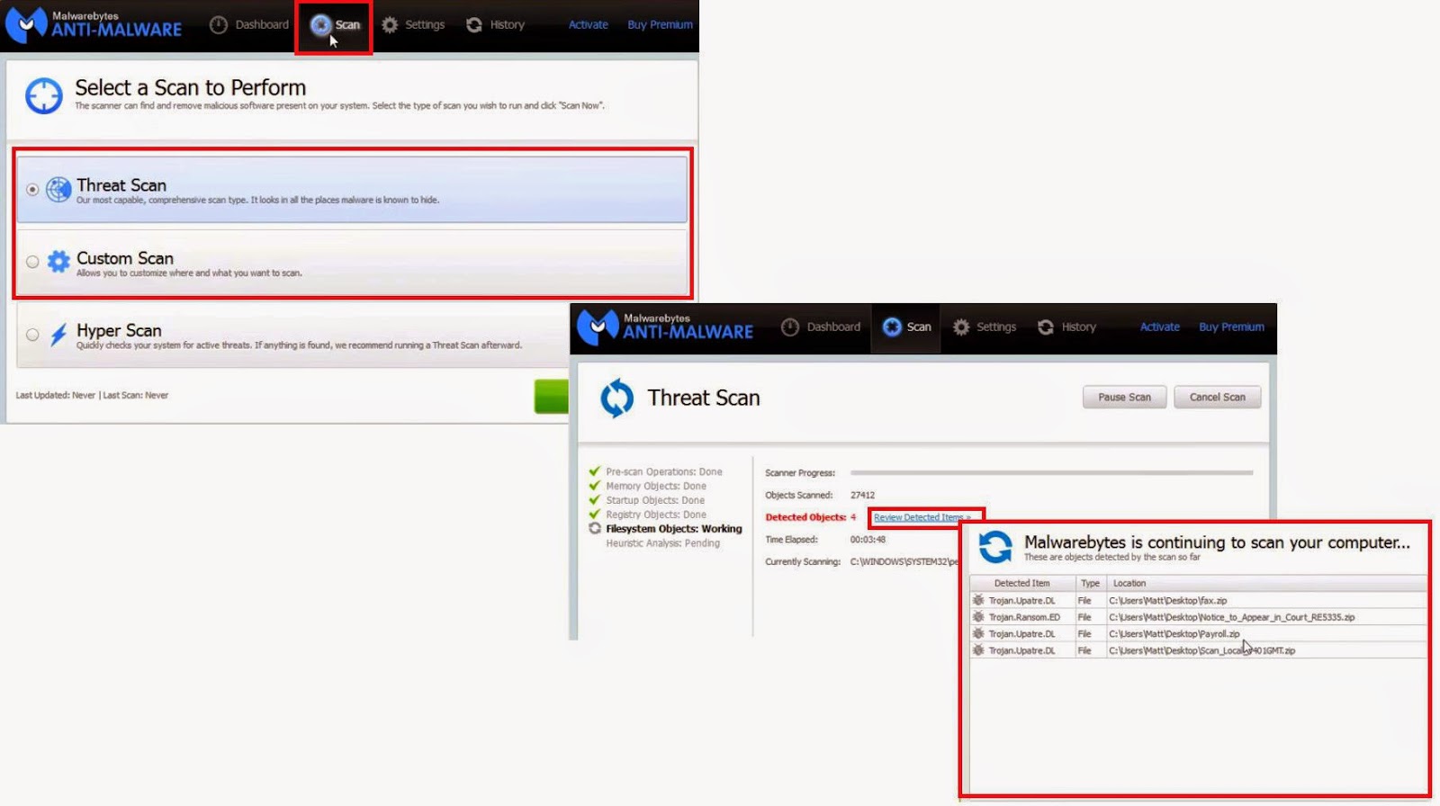Select the Scan_Local detected row
This screenshot has width=1440, height=806.
pos(1198,650)
